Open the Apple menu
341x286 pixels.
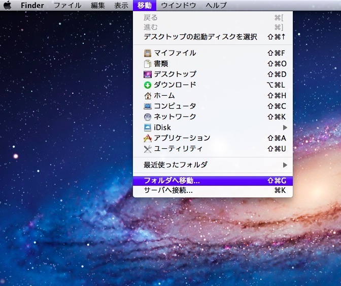[x=8, y=6]
